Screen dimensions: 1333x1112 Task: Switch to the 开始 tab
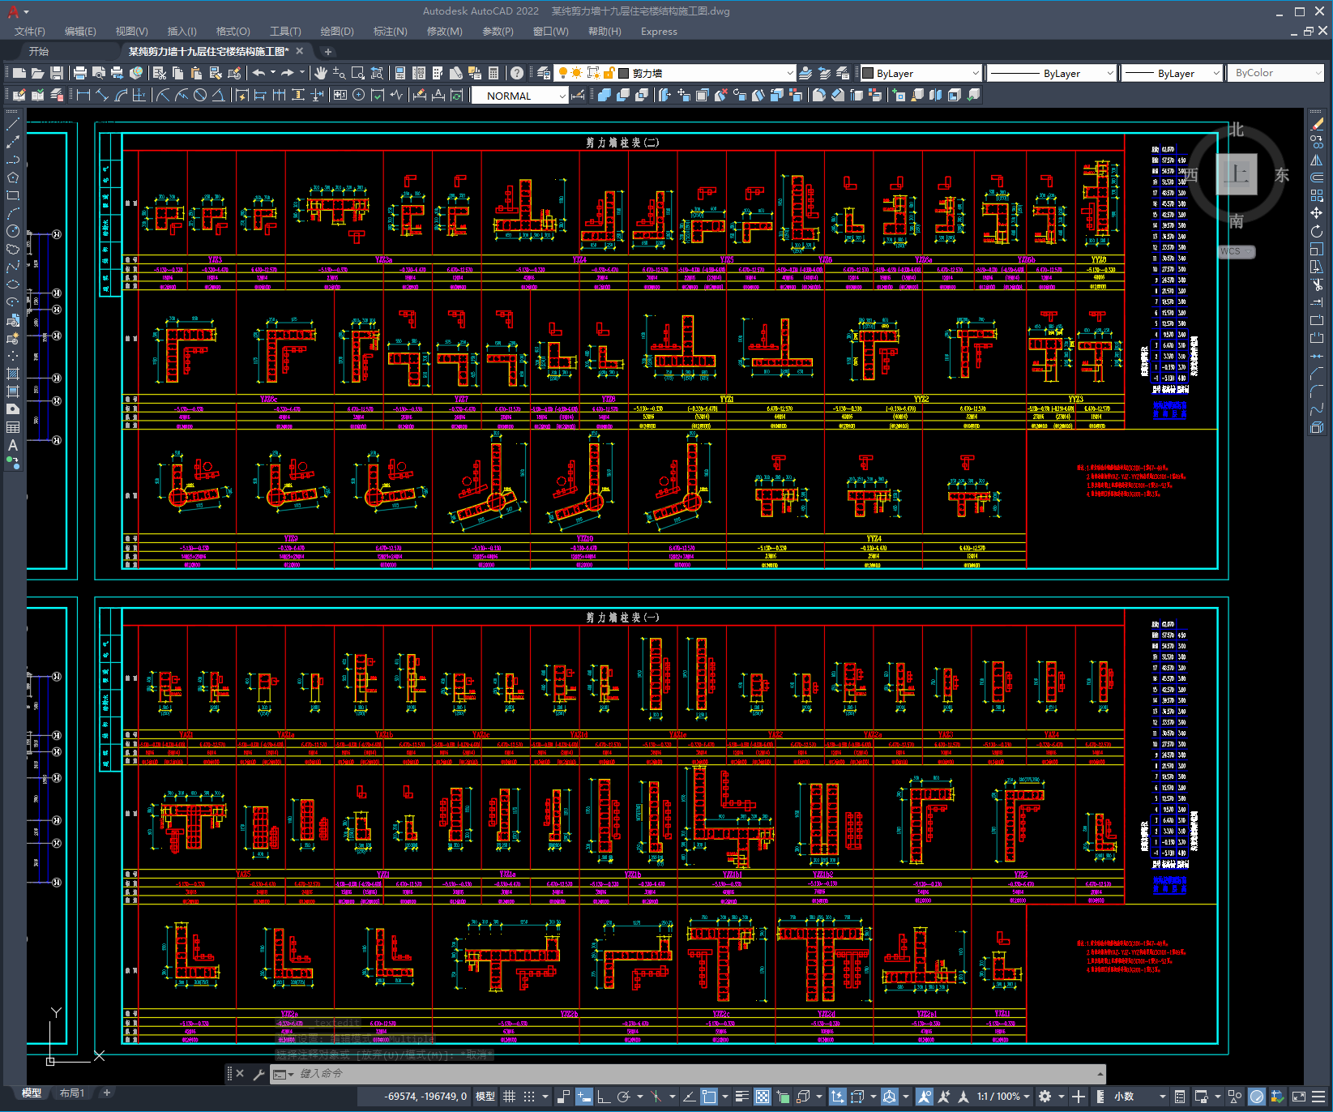click(39, 51)
